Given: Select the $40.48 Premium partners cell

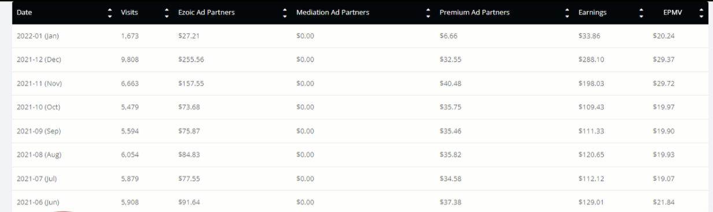Looking at the screenshot, I should [450, 84].
